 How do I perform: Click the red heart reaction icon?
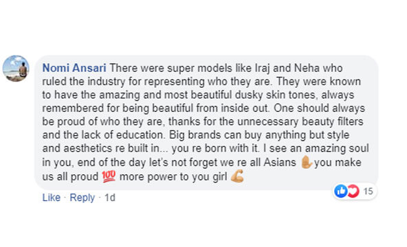(x=353, y=191)
